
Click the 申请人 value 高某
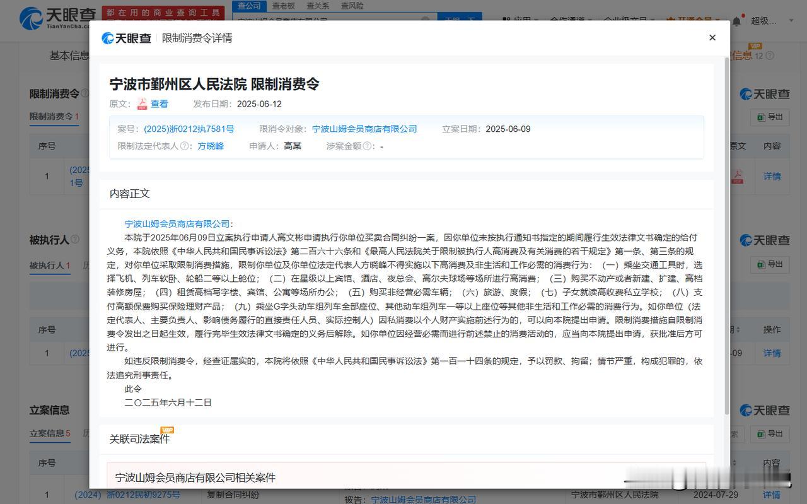point(293,146)
